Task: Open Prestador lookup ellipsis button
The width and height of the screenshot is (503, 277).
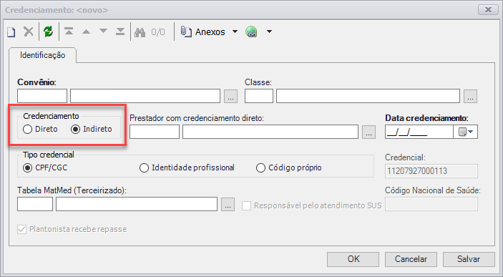Action: [x=368, y=132]
